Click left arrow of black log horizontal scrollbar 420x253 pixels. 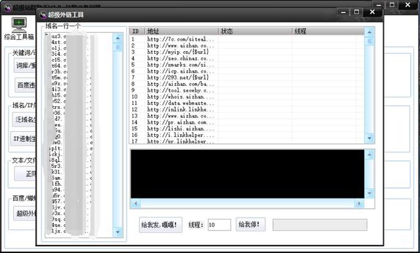[136, 204]
